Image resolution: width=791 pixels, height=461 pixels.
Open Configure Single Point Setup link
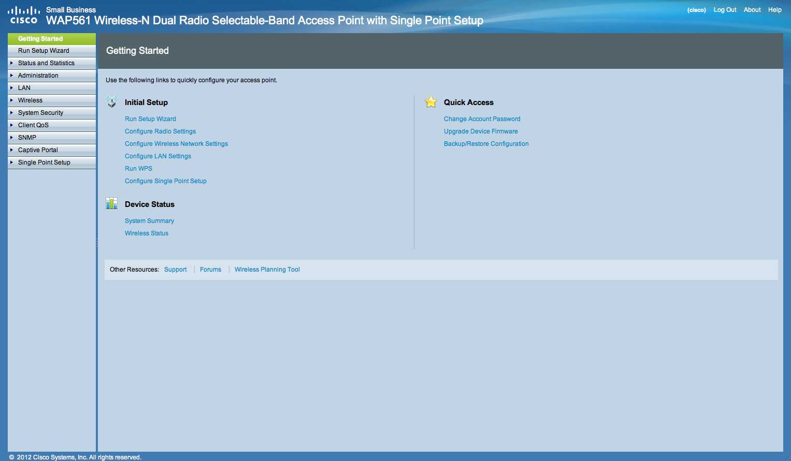[166, 181]
